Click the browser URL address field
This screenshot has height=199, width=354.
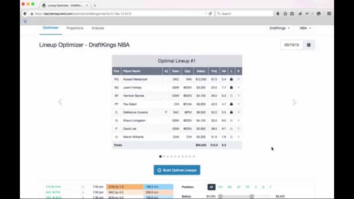pyautogui.click(x=119, y=14)
